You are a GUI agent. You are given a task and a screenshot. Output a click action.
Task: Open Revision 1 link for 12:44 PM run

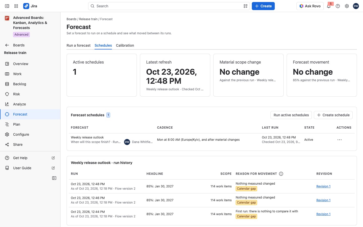tap(323, 214)
